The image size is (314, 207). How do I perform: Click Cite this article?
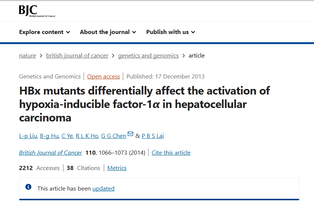tap(171, 153)
